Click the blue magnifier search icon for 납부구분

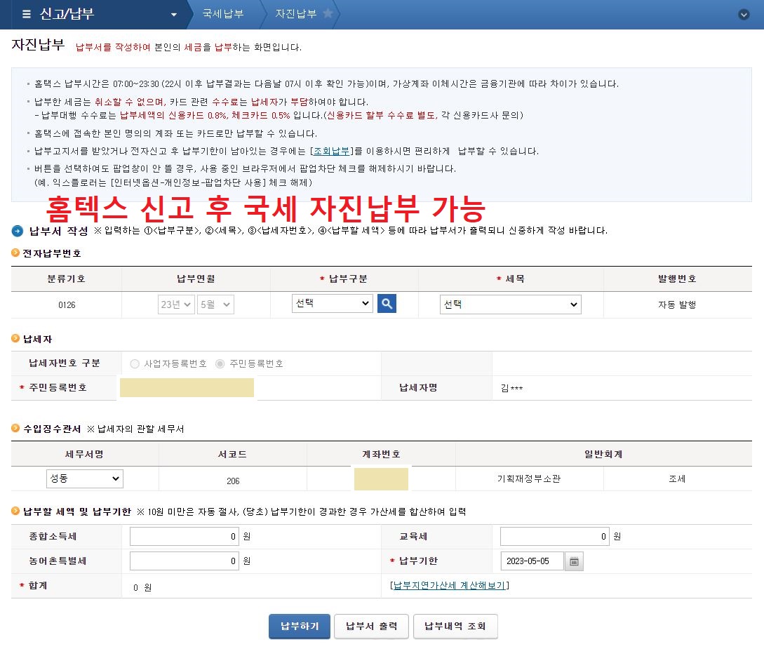point(387,304)
